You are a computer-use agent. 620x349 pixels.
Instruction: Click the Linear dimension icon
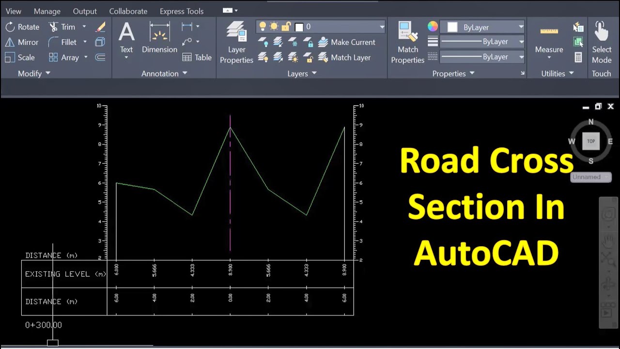(187, 27)
